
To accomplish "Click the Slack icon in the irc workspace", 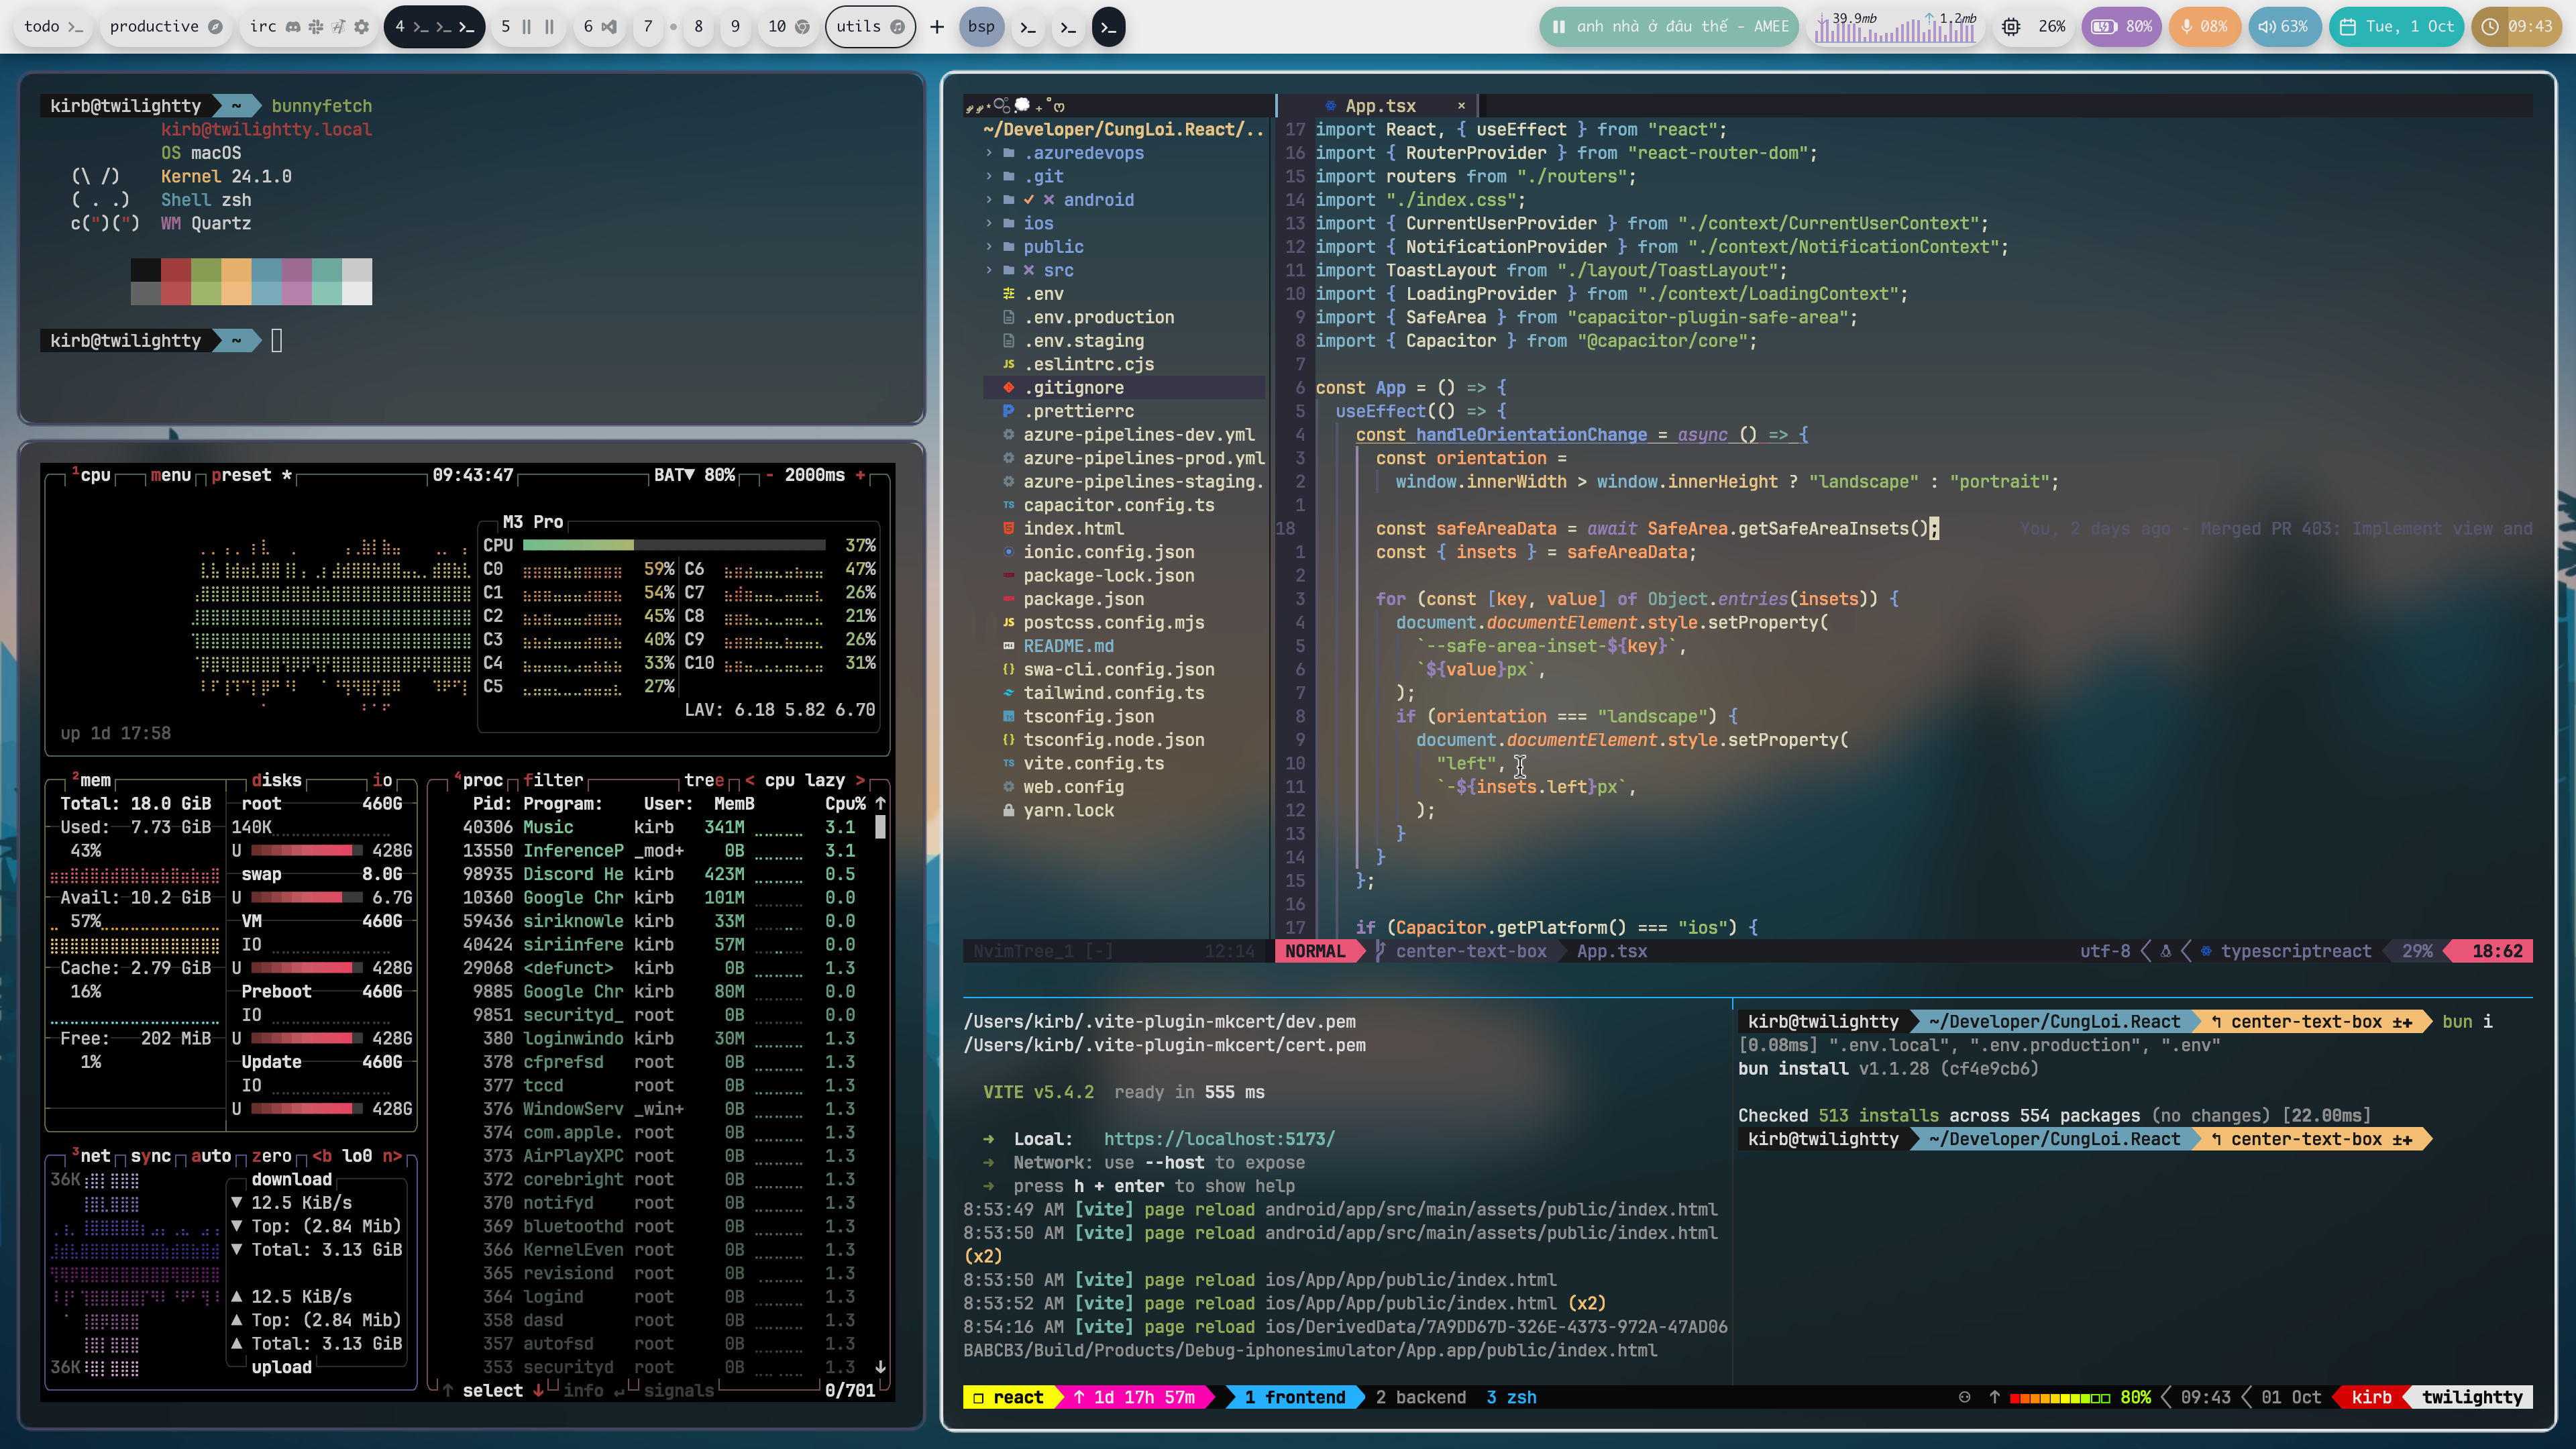I will [x=316, y=27].
